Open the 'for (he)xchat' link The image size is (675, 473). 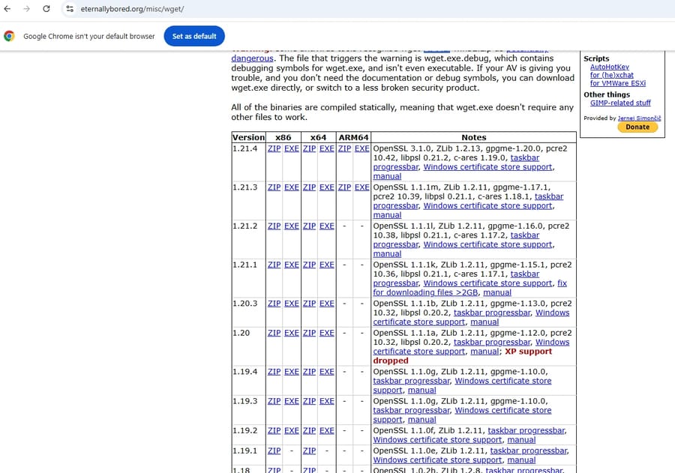612,75
